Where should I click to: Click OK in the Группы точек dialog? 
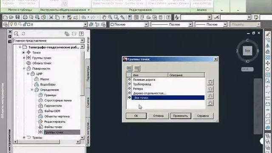136,116
